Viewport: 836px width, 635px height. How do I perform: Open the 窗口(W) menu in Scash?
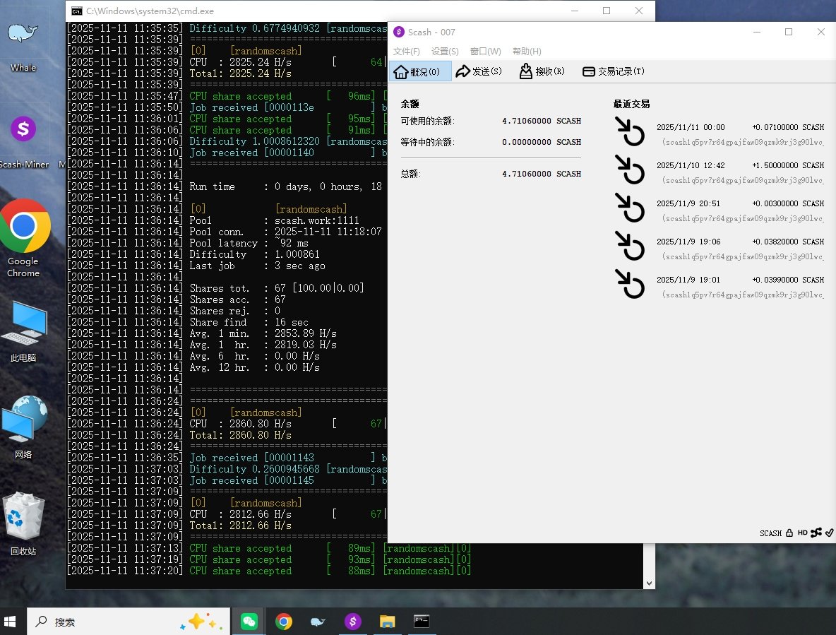pos(485,51)
